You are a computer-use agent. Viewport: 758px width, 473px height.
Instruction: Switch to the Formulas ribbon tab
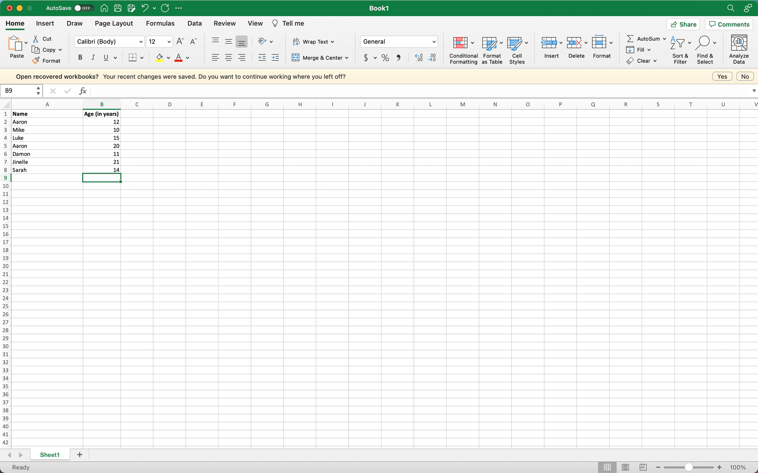pos(160,23)
